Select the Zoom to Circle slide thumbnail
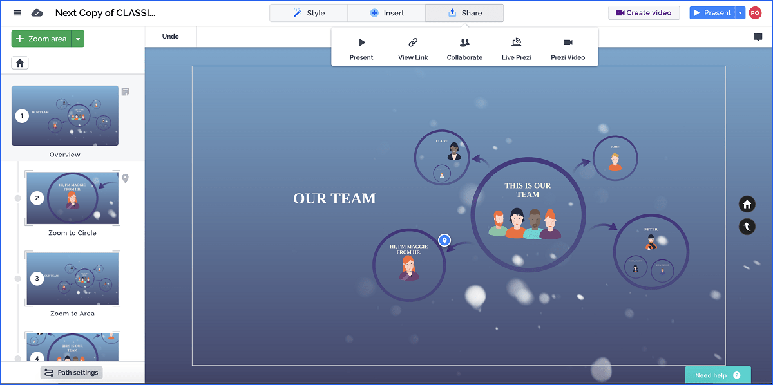 72,198
